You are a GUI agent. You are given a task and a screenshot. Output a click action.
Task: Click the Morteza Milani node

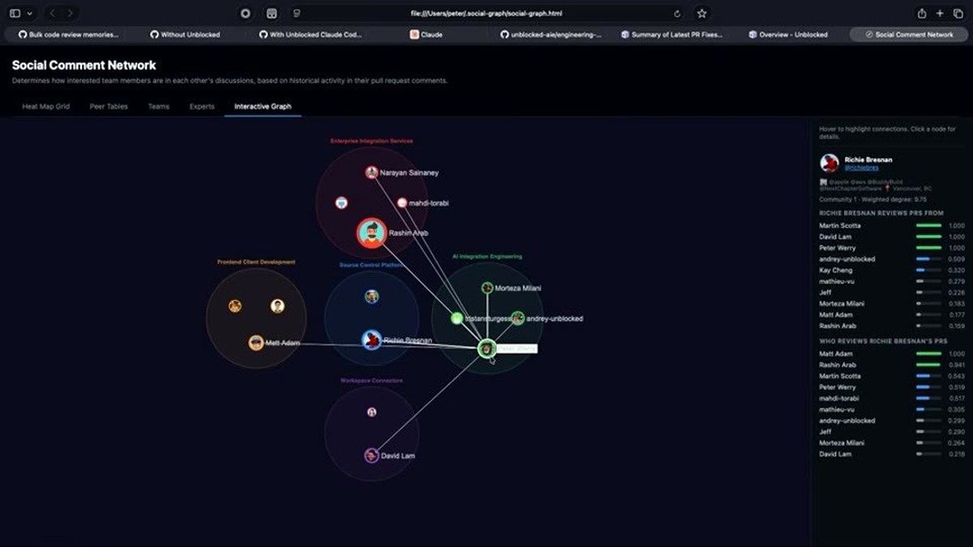[487, 288]
